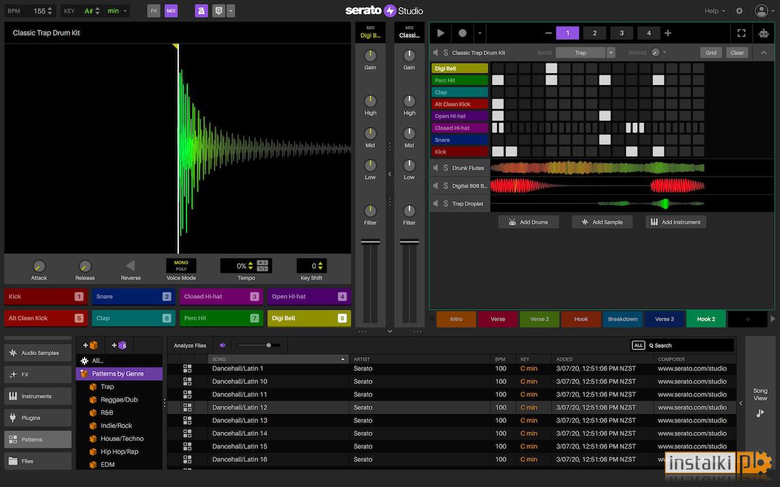Start recording with the record button
Screen dimensions: 780x487
[462, 33]
